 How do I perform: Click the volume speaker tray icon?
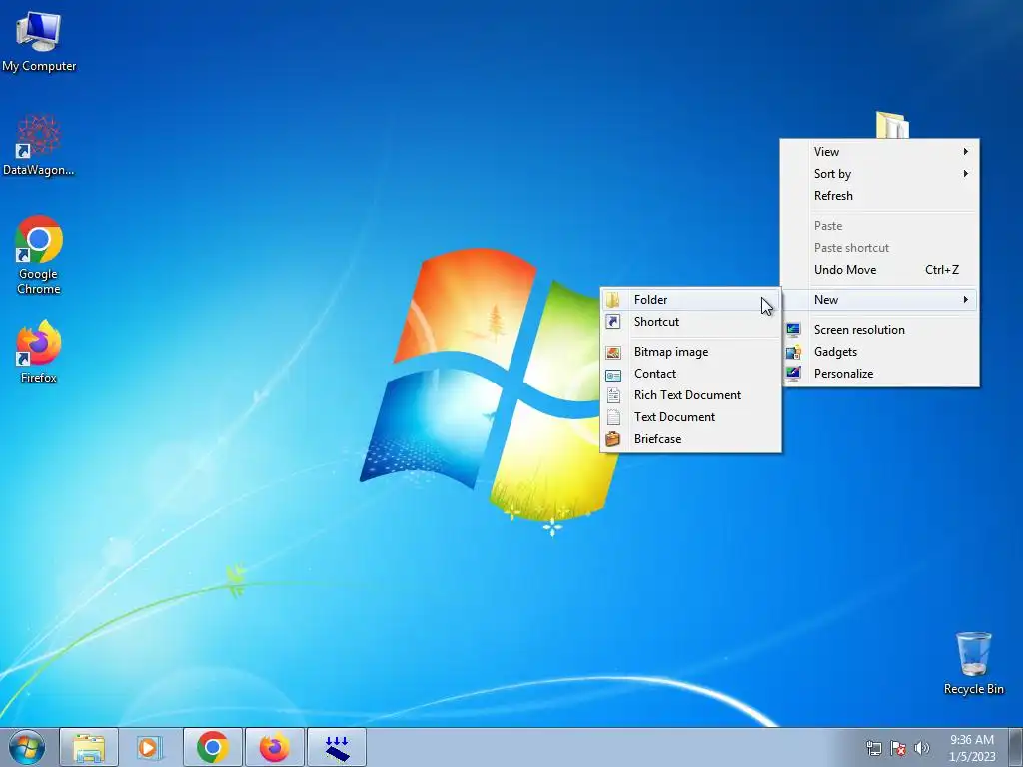[922, 748]
